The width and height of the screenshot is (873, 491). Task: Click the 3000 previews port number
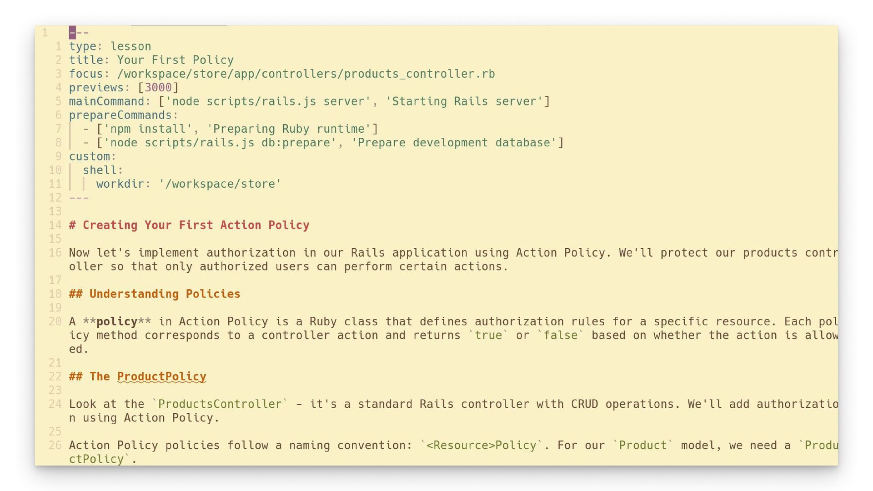click(x=158, y=87)
